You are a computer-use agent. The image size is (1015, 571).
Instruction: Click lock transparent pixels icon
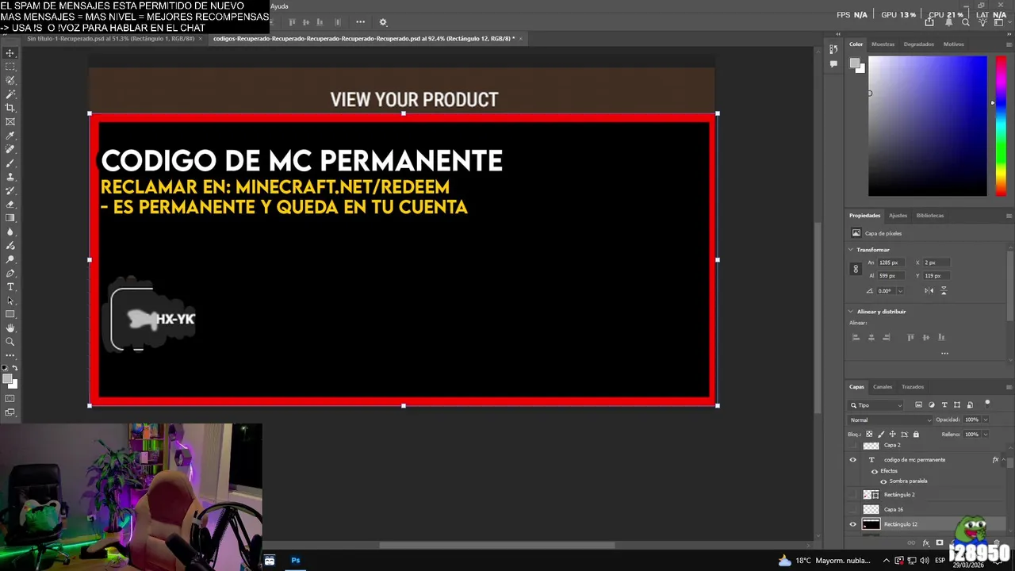coord(869,435)
